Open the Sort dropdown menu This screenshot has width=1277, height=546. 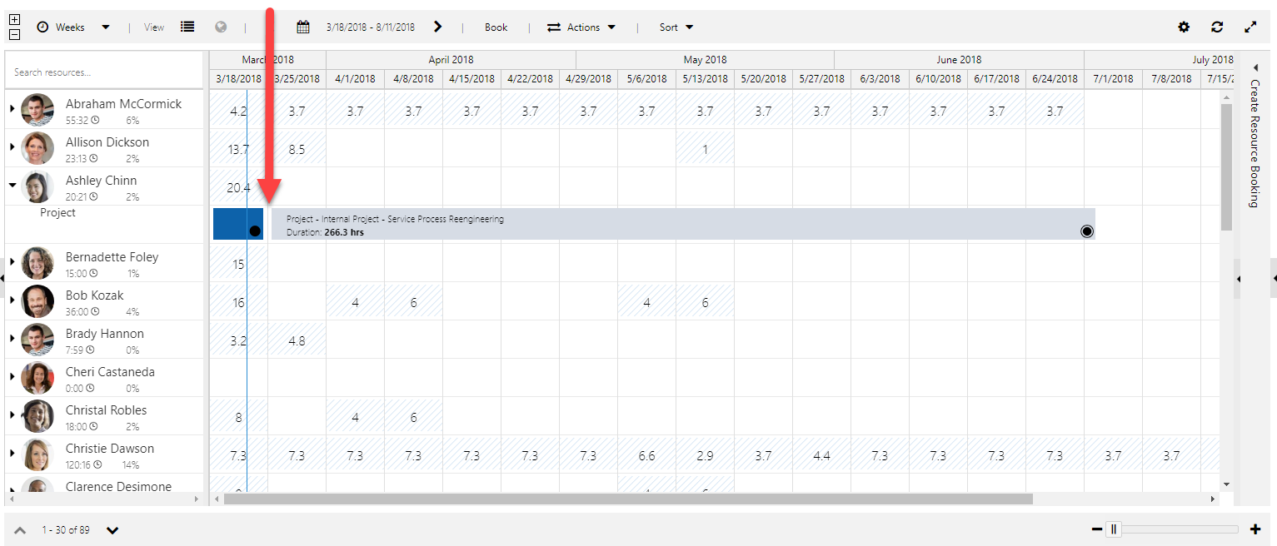point(676,27)
